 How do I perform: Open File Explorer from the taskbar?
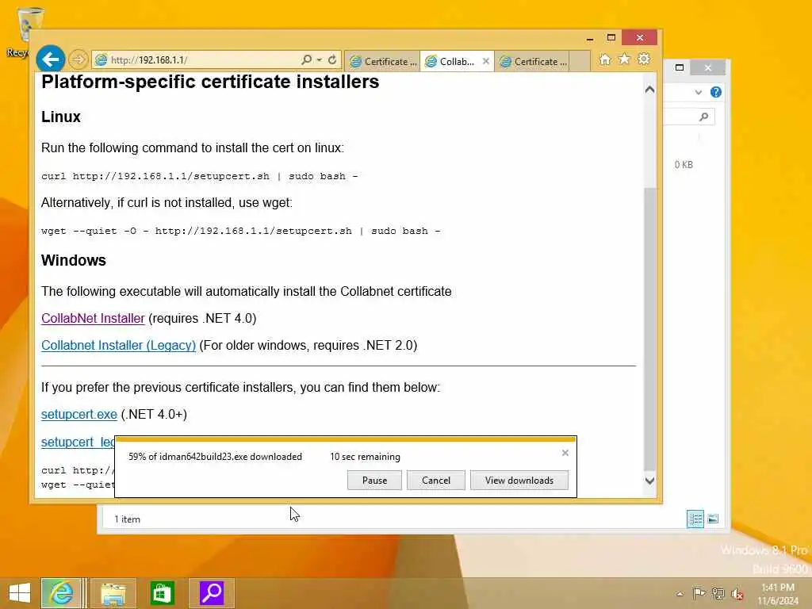[113, 593]
